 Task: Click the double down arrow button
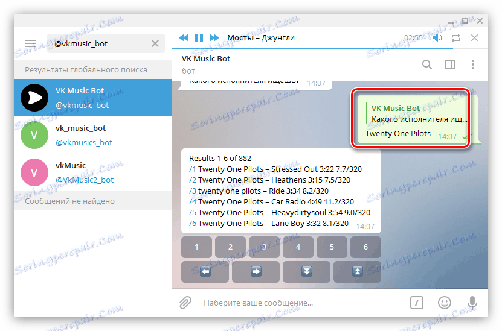306,271
